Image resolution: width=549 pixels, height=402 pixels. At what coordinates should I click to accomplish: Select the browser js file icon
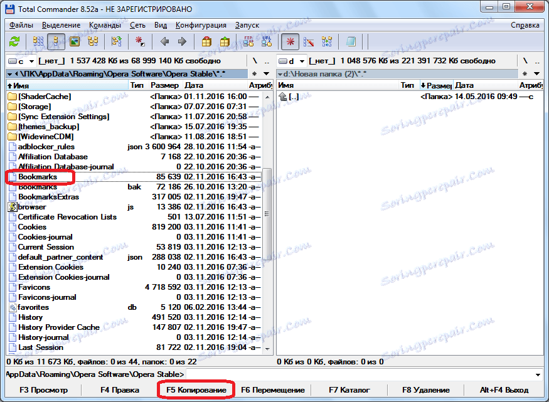point(13,207)
